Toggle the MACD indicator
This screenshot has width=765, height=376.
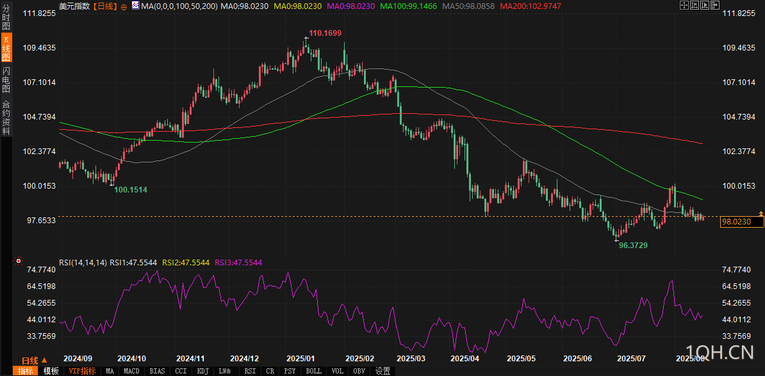pos(131,371)
